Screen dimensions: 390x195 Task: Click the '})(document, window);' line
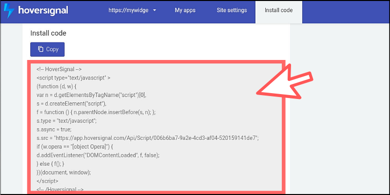click(x=64, y=173)
